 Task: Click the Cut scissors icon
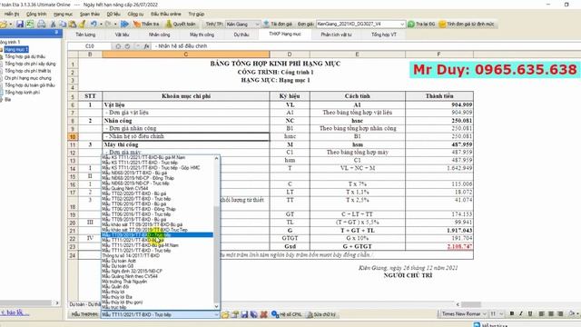tap(53, 25)
